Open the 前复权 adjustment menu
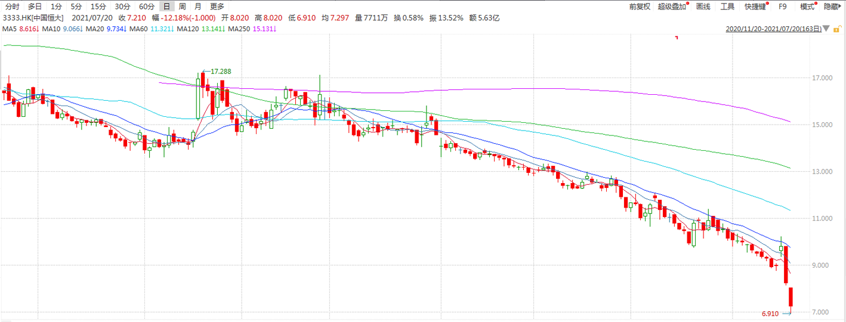This screenshot has width=846, height=322. (x=640, y=7)
